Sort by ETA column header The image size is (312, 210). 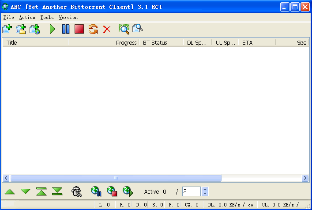coord(257,43)
